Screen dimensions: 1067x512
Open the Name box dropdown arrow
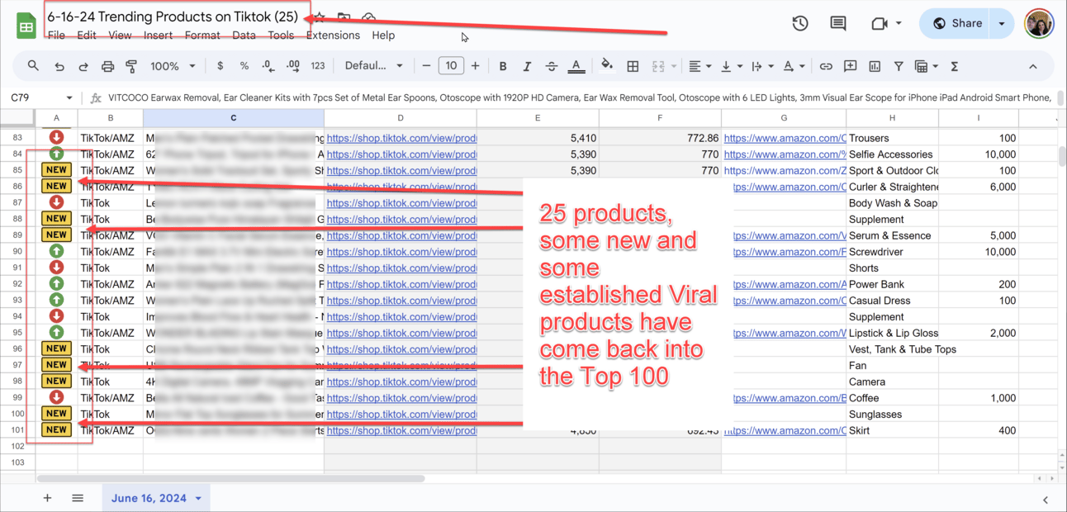pyautogui.click(x=69, y=97)
